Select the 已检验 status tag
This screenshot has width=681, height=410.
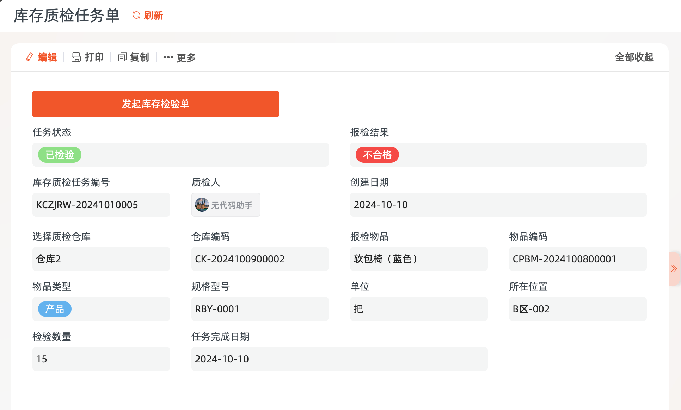click(60, 155)
